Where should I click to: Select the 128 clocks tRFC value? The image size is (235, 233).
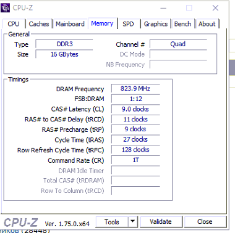[135, 150]
